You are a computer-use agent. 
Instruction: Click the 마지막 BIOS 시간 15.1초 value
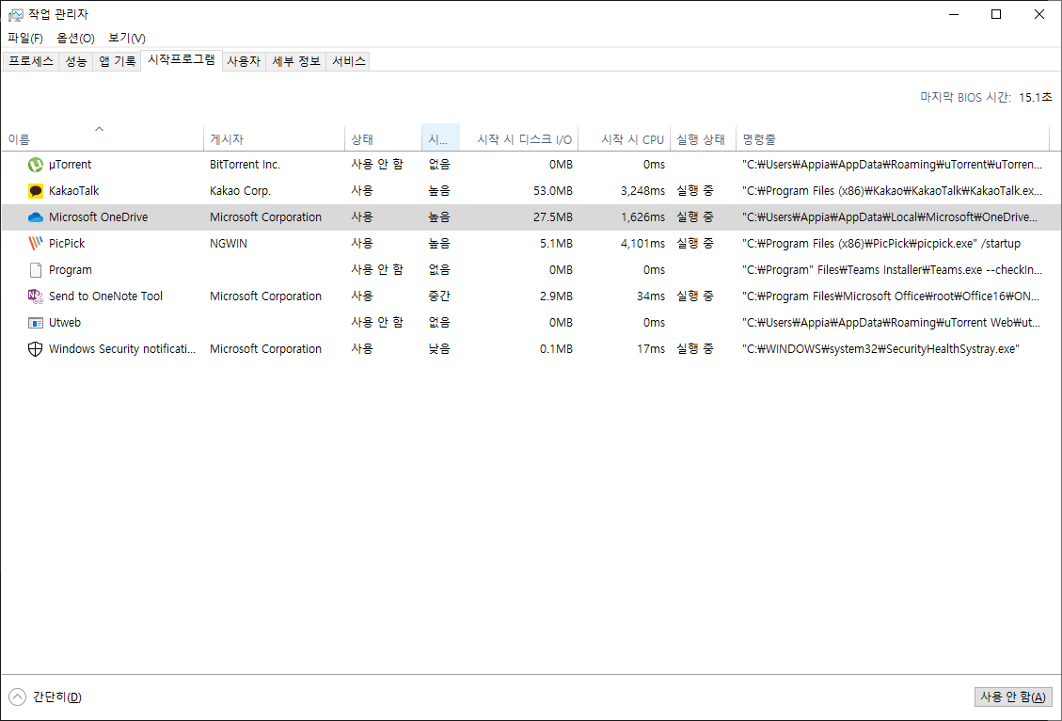coord(1036,98)
